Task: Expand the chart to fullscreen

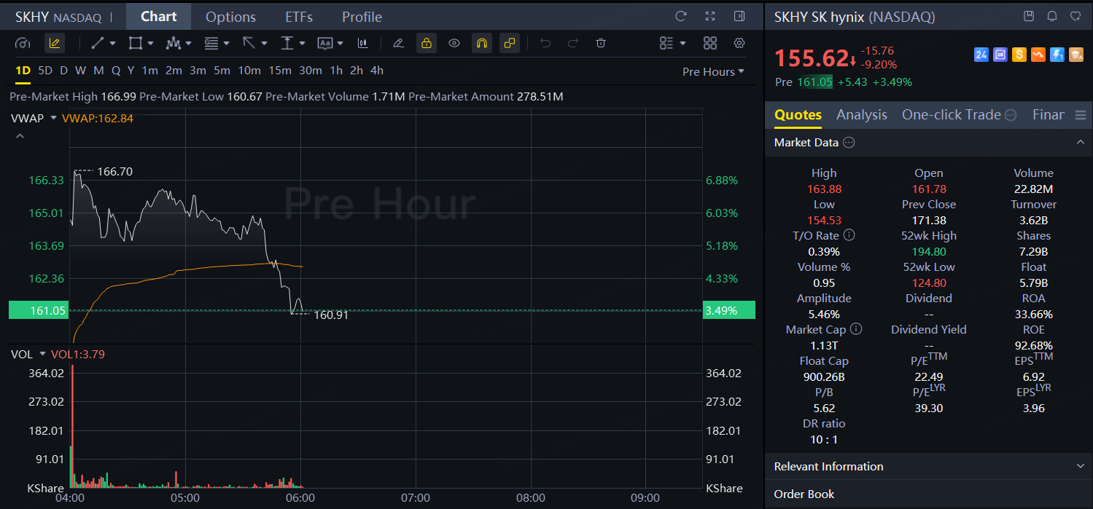Action: (x=710, y=16)
